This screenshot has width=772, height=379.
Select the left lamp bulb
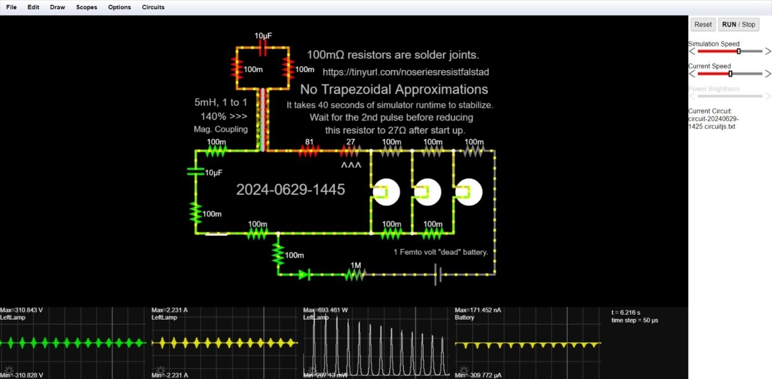click(x=386, y=192)
